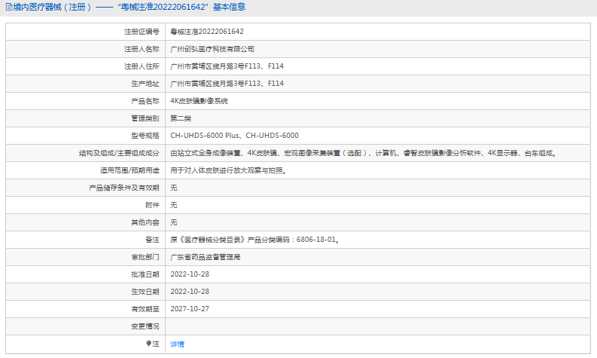Viewport: 597px width, 358px height.
Task: Click the 管理类别 label
Action: (145, 118)
